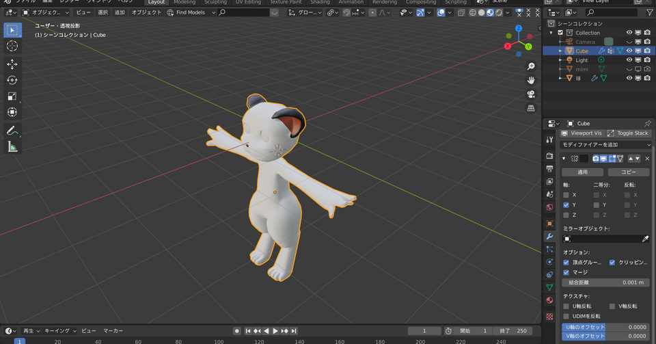656x344 pixels.
Task: Toggle the Merge option checkbox
Action: (566, 272)
